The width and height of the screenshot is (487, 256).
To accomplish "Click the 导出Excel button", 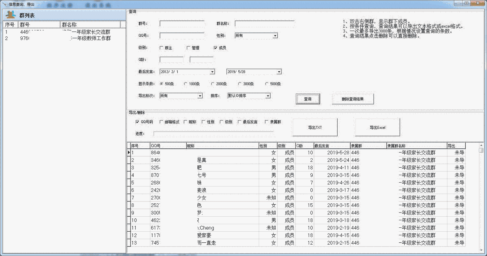I will point(377,127).
